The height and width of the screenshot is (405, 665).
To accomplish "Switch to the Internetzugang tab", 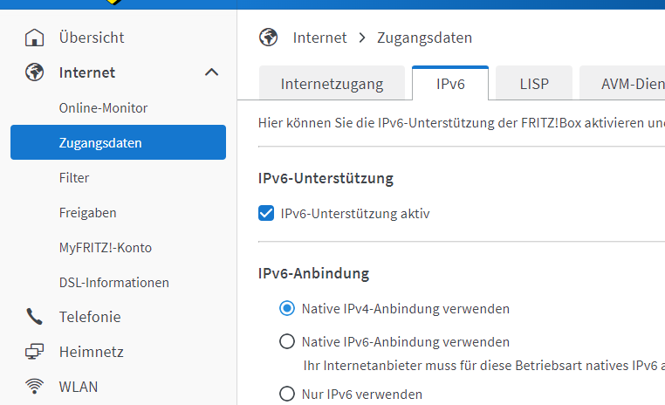I will (x=332, y=85).
